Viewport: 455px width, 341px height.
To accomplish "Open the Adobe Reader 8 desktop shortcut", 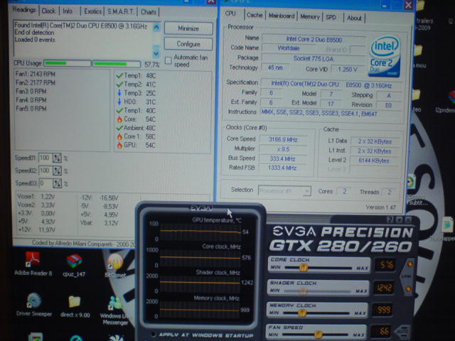I will pyautogui.click(x=33, y=264).
